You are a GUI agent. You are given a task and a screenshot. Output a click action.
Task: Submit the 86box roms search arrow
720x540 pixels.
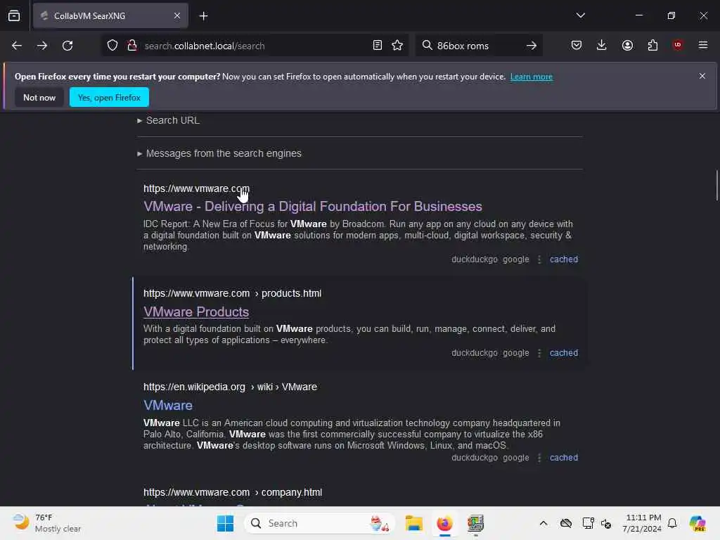532,46
